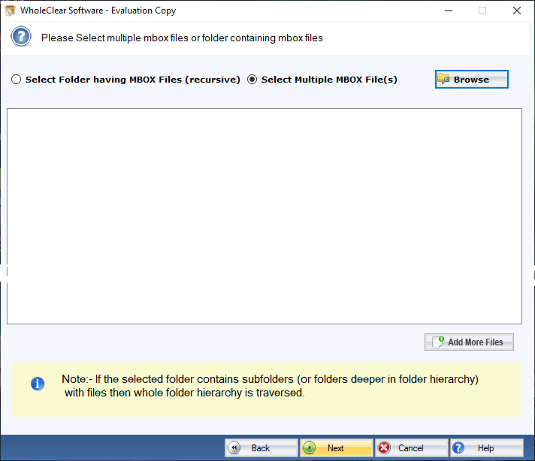Image resolution: width=535 pixels, height=461 pixels.
Task: Close the WholeClear window
Action: [x=516, y=11]
